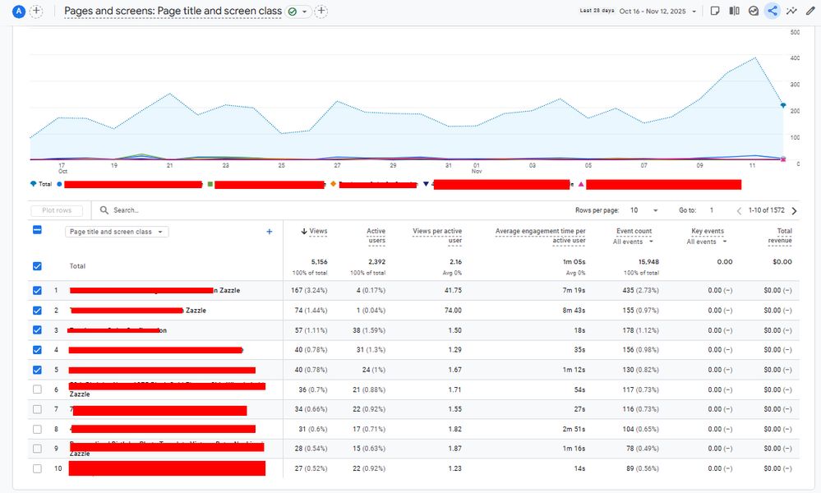Image resolution: width=821 pixels, height=493 pixels.
Task: Open the Insights sparkline icon
Action: pos(791,12)
